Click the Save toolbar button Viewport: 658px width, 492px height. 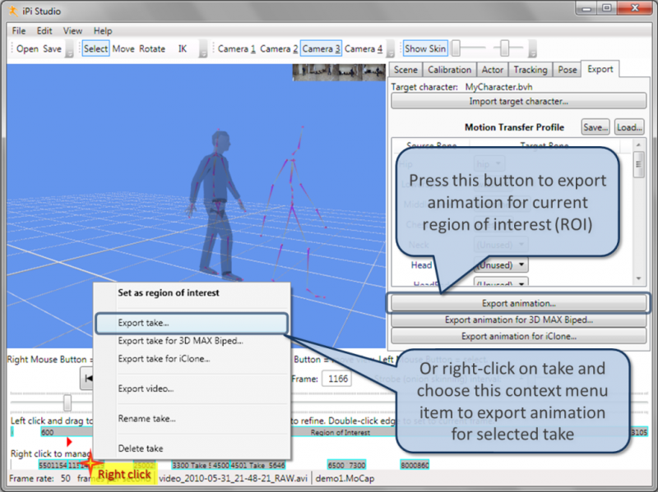click(x=52, y=49)
